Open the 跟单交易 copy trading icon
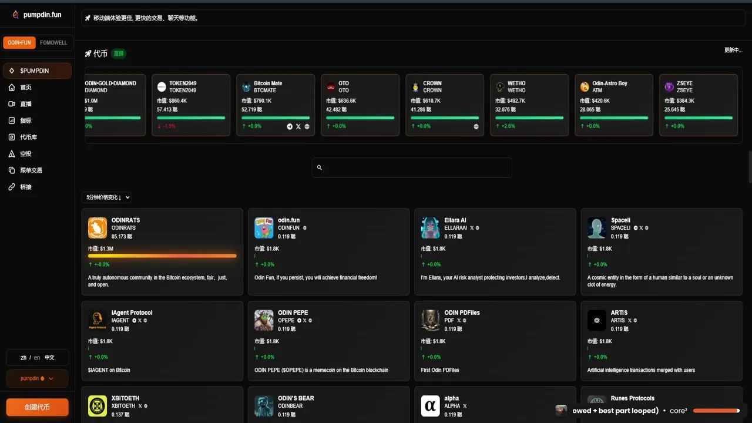752x423 pixels. point(12,170)
